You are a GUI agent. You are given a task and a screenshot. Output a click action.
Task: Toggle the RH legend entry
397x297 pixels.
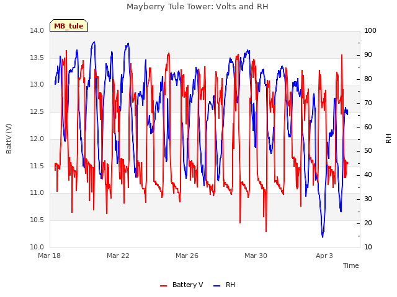pos(225,285)
